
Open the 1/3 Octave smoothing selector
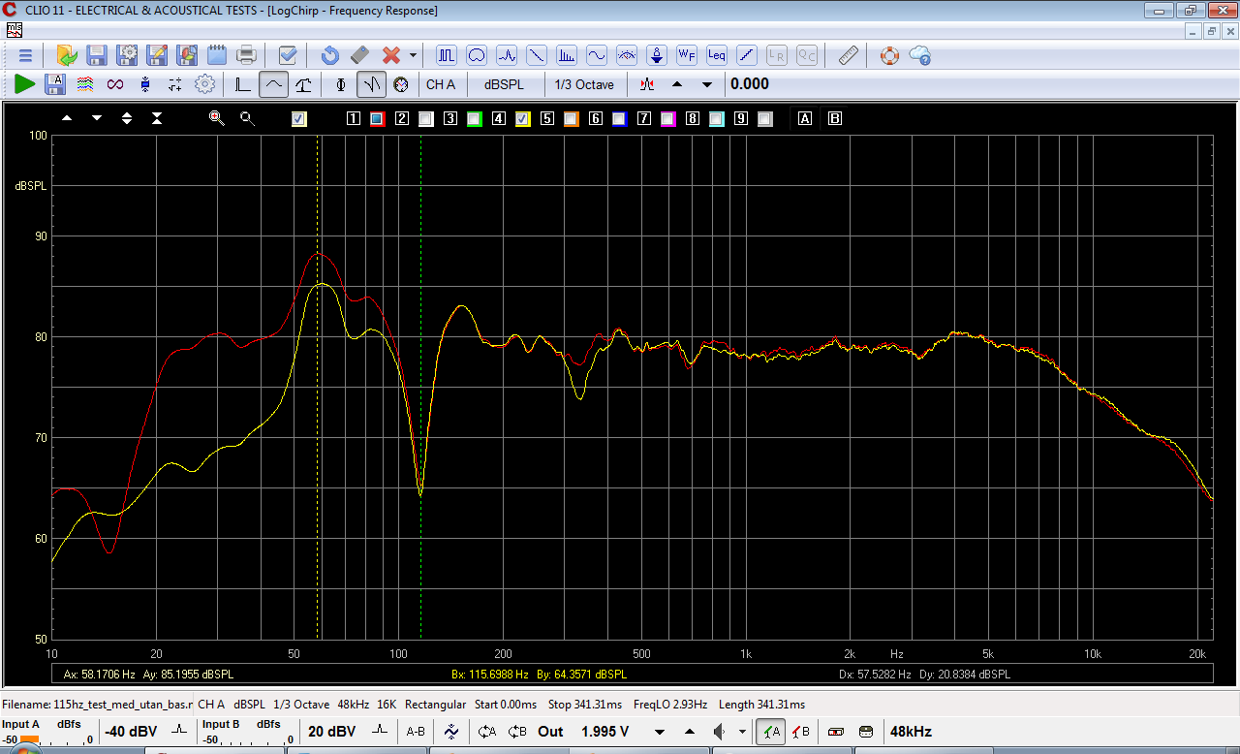(584, 84)
